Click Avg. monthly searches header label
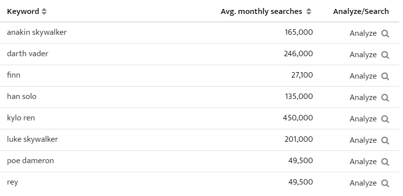The image size is (403, 196). point(261,11)
